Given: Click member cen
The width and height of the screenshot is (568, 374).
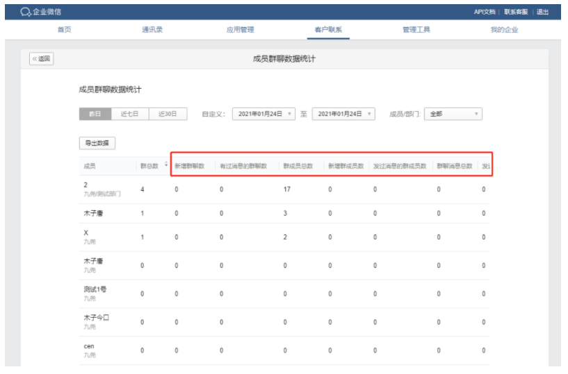Looking at the screenshot, I should pyautogui.click(x=89, y=346).
